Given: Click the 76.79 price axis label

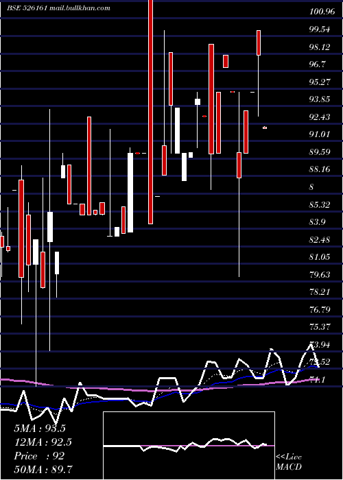Looking at the screenshot, I should [320, 309].
